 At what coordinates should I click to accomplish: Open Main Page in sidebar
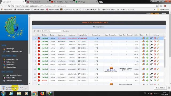point(10,49)
